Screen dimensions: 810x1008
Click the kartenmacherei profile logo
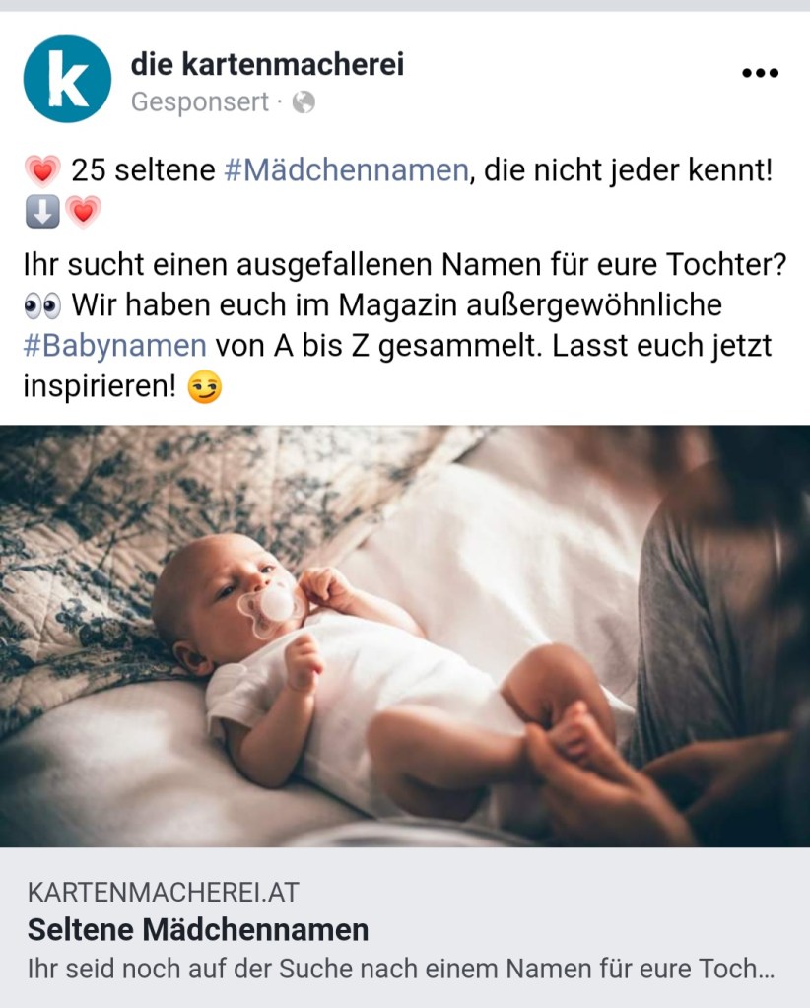[67, 79]
